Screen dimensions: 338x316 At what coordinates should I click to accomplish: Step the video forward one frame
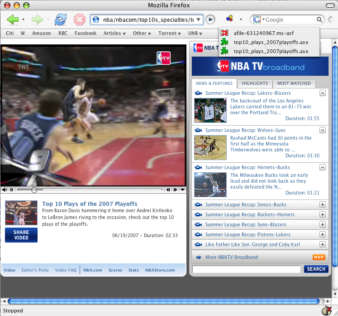point(175,190)
